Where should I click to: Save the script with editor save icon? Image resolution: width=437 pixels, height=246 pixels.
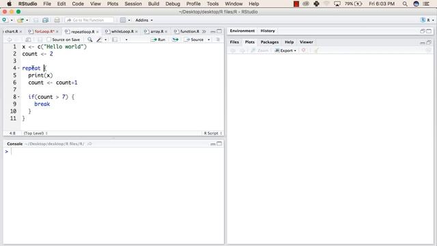coord(40,40)
